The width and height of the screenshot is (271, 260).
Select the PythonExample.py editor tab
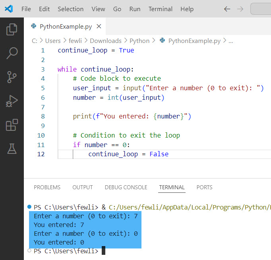point(65,27)
